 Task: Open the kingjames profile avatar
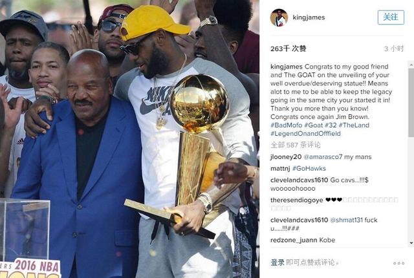point(279,17)
